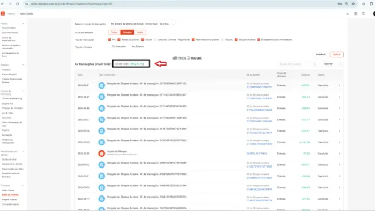375x211 pixels.
Task: Click the transaction icon for the 2026-05-27 row
Action: tap(102, 119)
